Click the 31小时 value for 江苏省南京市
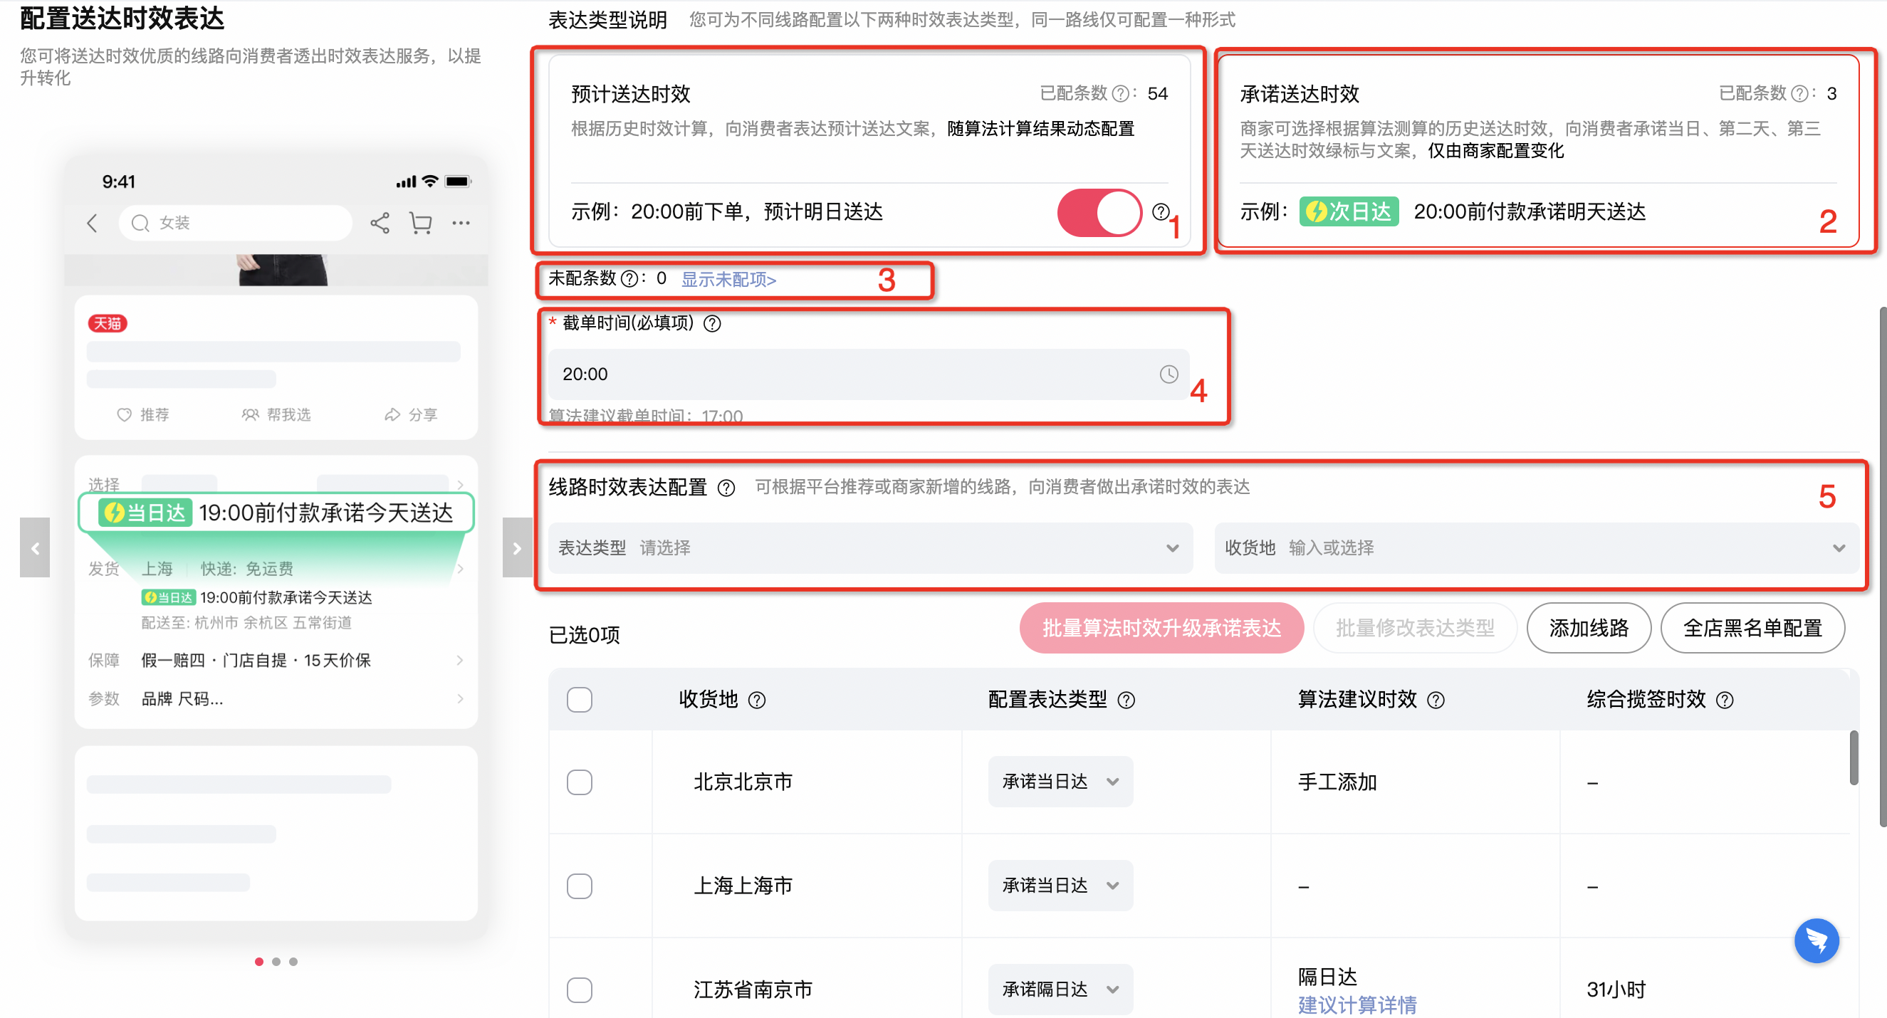The width and height of the screenshot is (1887, 1018). 1616,990
